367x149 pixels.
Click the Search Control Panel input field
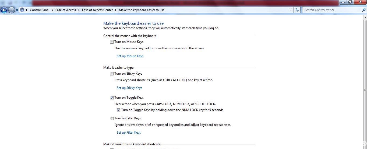[x=331, y=10]
